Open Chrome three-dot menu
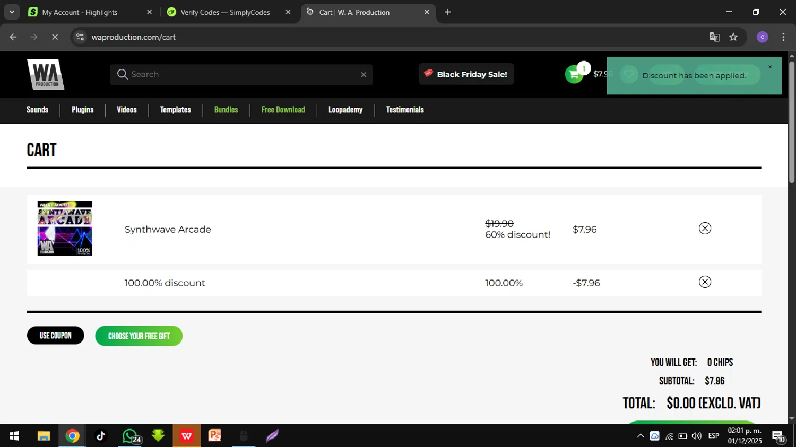 pos(783,37)
